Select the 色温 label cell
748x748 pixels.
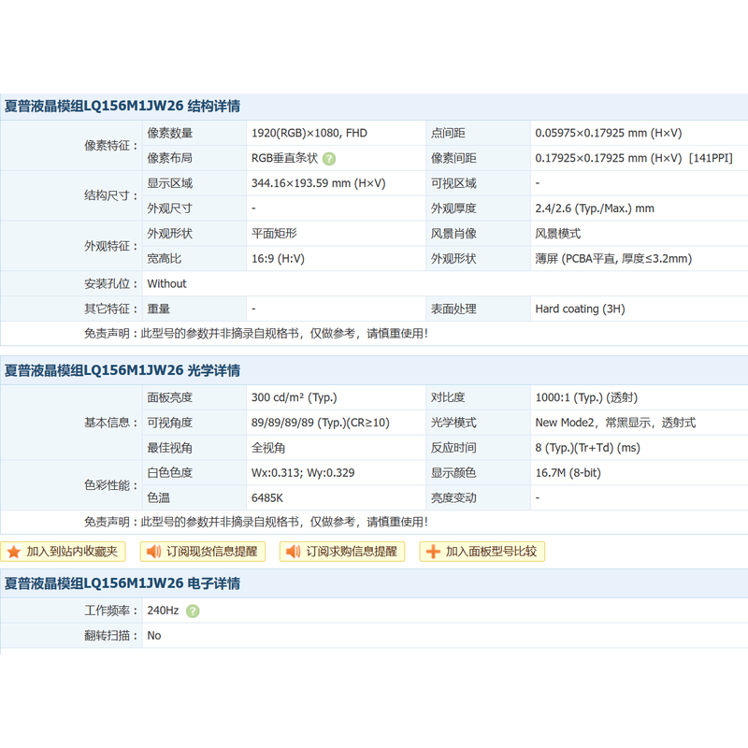194,498
